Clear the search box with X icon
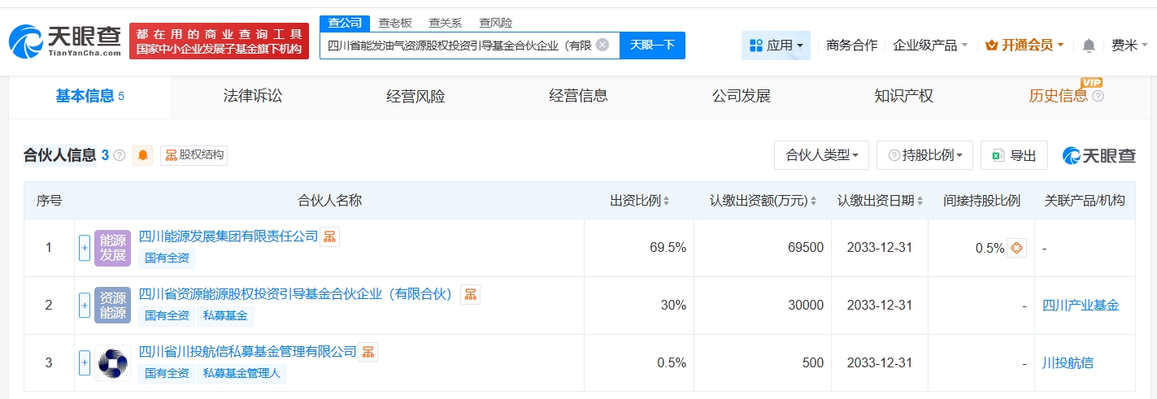Viewport: 1157px width, 399px height. [x=602, y=46]
